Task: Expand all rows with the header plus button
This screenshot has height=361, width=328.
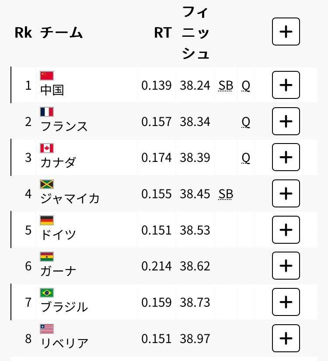Action: point(286,32)
